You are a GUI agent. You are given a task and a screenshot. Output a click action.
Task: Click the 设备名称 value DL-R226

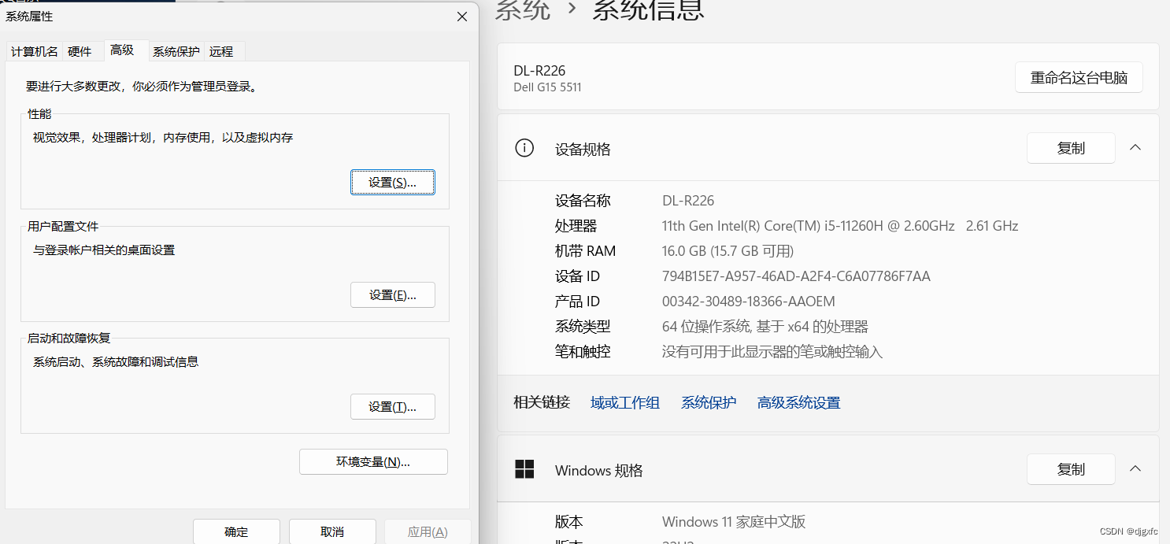(x=688, y=201)
